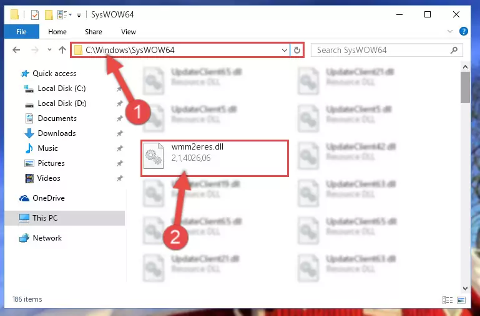Open Local Disk (C:) in sidebar
The width and height of the screenshot is (480, 316).
pos(61,89)
